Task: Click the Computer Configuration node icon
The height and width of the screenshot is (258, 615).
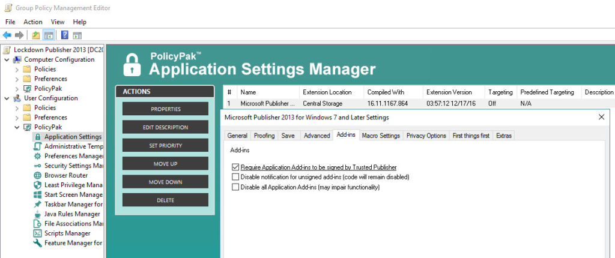Action: [17, 59]
